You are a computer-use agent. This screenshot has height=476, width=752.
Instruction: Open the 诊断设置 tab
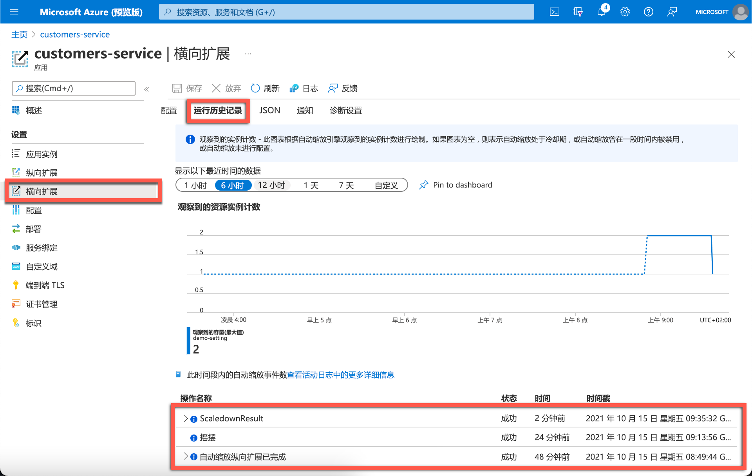pyautogui.click(x=345, y=110)
